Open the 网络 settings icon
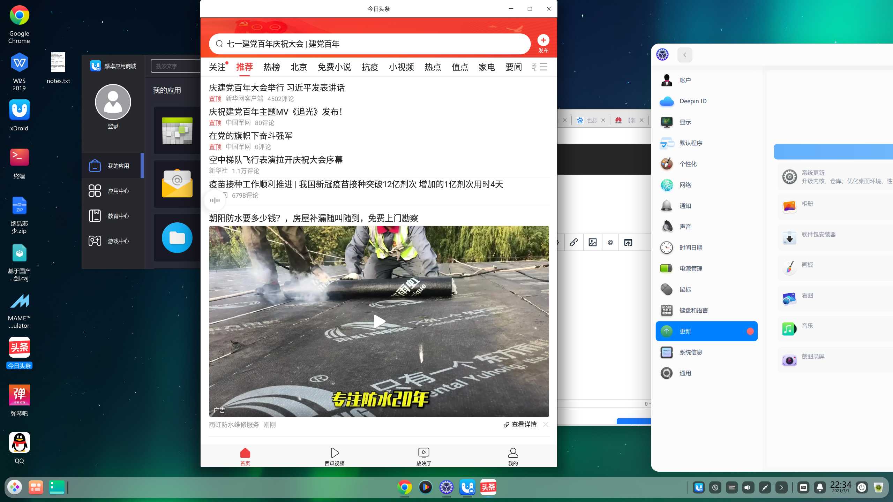Screen dimensions: 893x502 [667, 185]
